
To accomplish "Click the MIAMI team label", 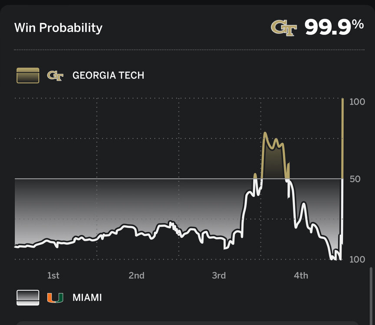I will 87,298.
